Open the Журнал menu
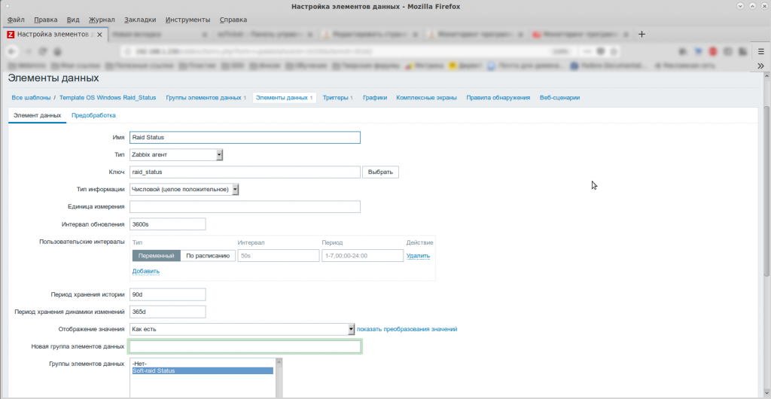 pos(102,20)
